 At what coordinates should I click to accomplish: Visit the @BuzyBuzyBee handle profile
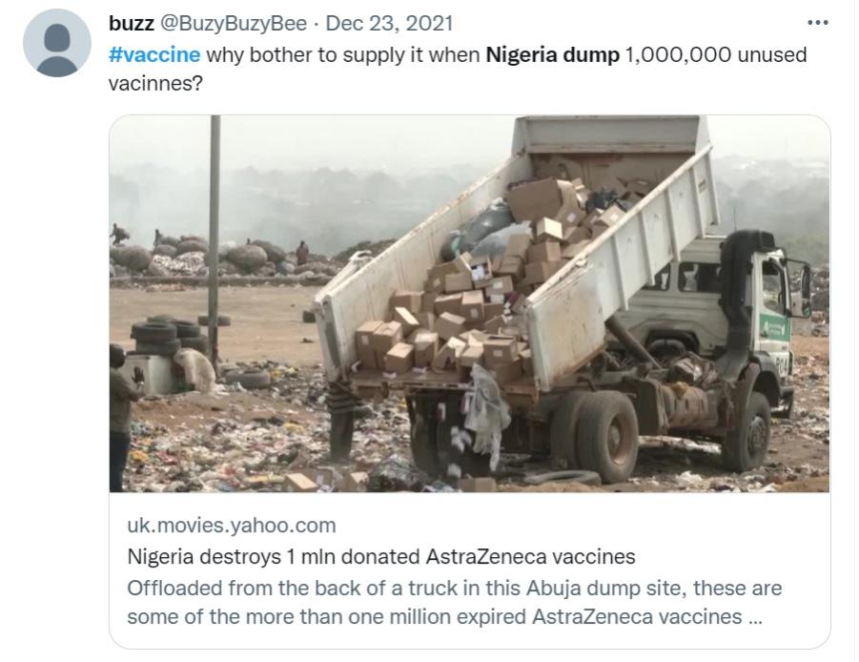(x=233, y=24)
